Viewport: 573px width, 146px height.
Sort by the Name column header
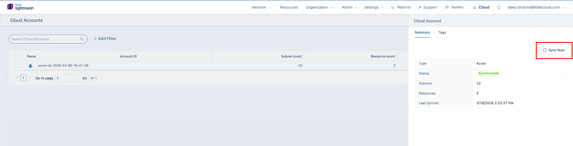coord(31,56)
